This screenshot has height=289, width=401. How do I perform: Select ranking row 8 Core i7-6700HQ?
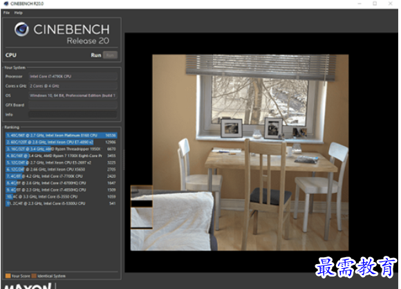point(62,183)
